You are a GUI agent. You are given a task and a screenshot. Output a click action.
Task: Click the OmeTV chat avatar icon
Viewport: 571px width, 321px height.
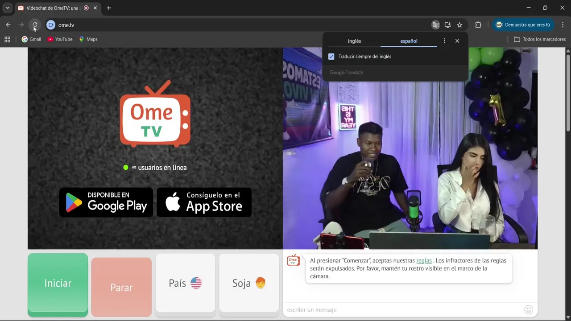(x=294, y=260)
